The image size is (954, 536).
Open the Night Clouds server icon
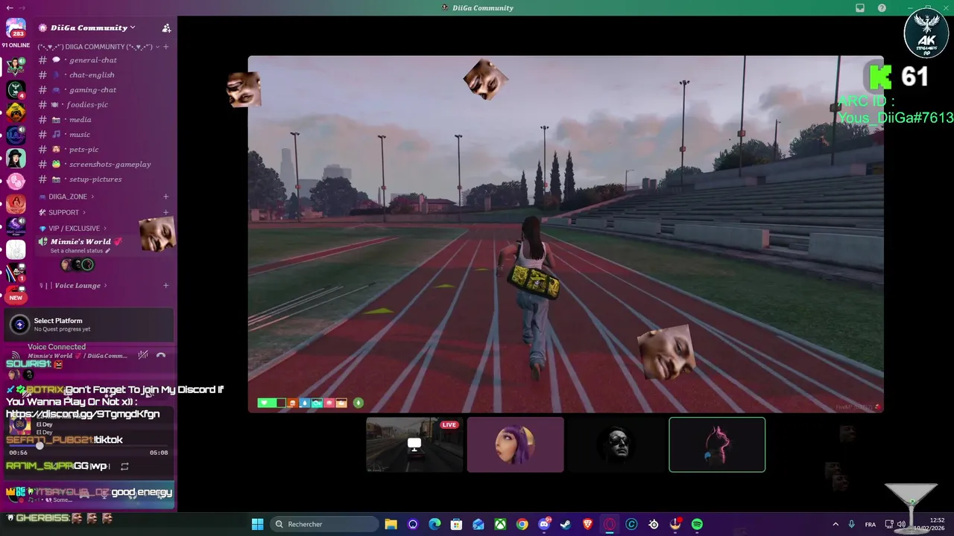[16, 226]
